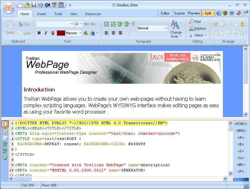Screen dimensions: 250x189
Task: Decrease font size with A-
Action: tap(93, 24)
